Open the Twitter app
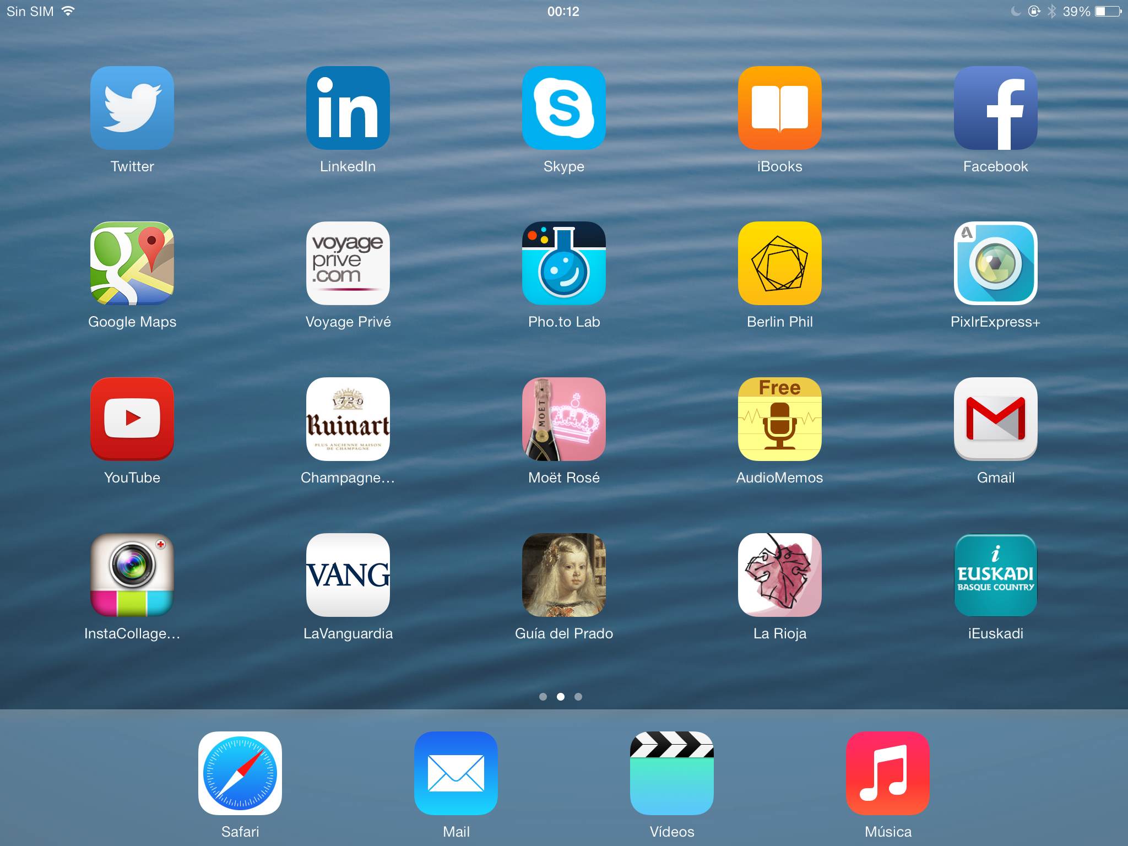 pos(132,108)
